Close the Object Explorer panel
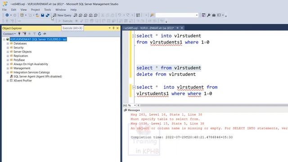 tap(117, 28)
